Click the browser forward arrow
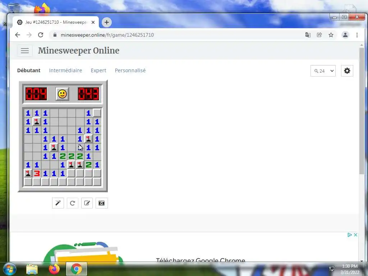368x276 pixels. tap(29, 35)
